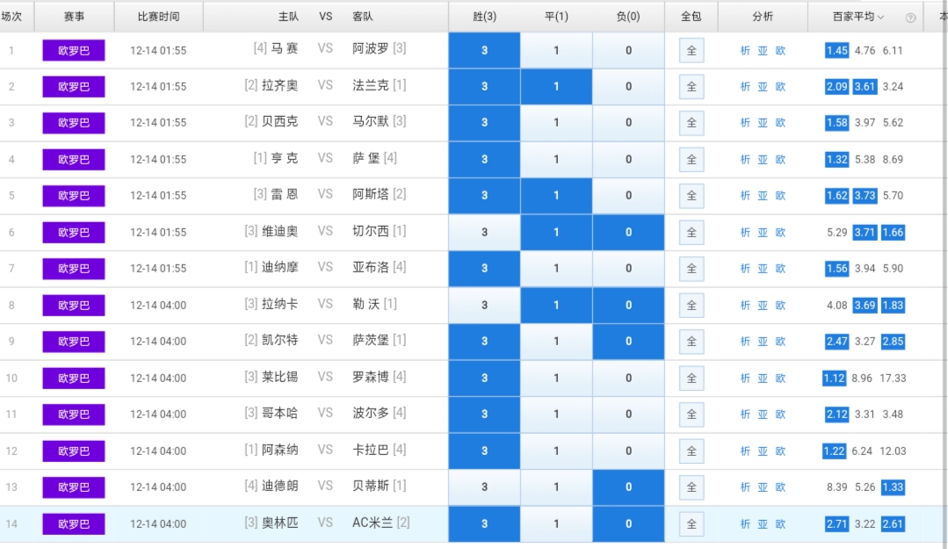Click odds value 1.66 for 切尔西 match
This screenshot has width=948, height=549.
pos(893,232)
